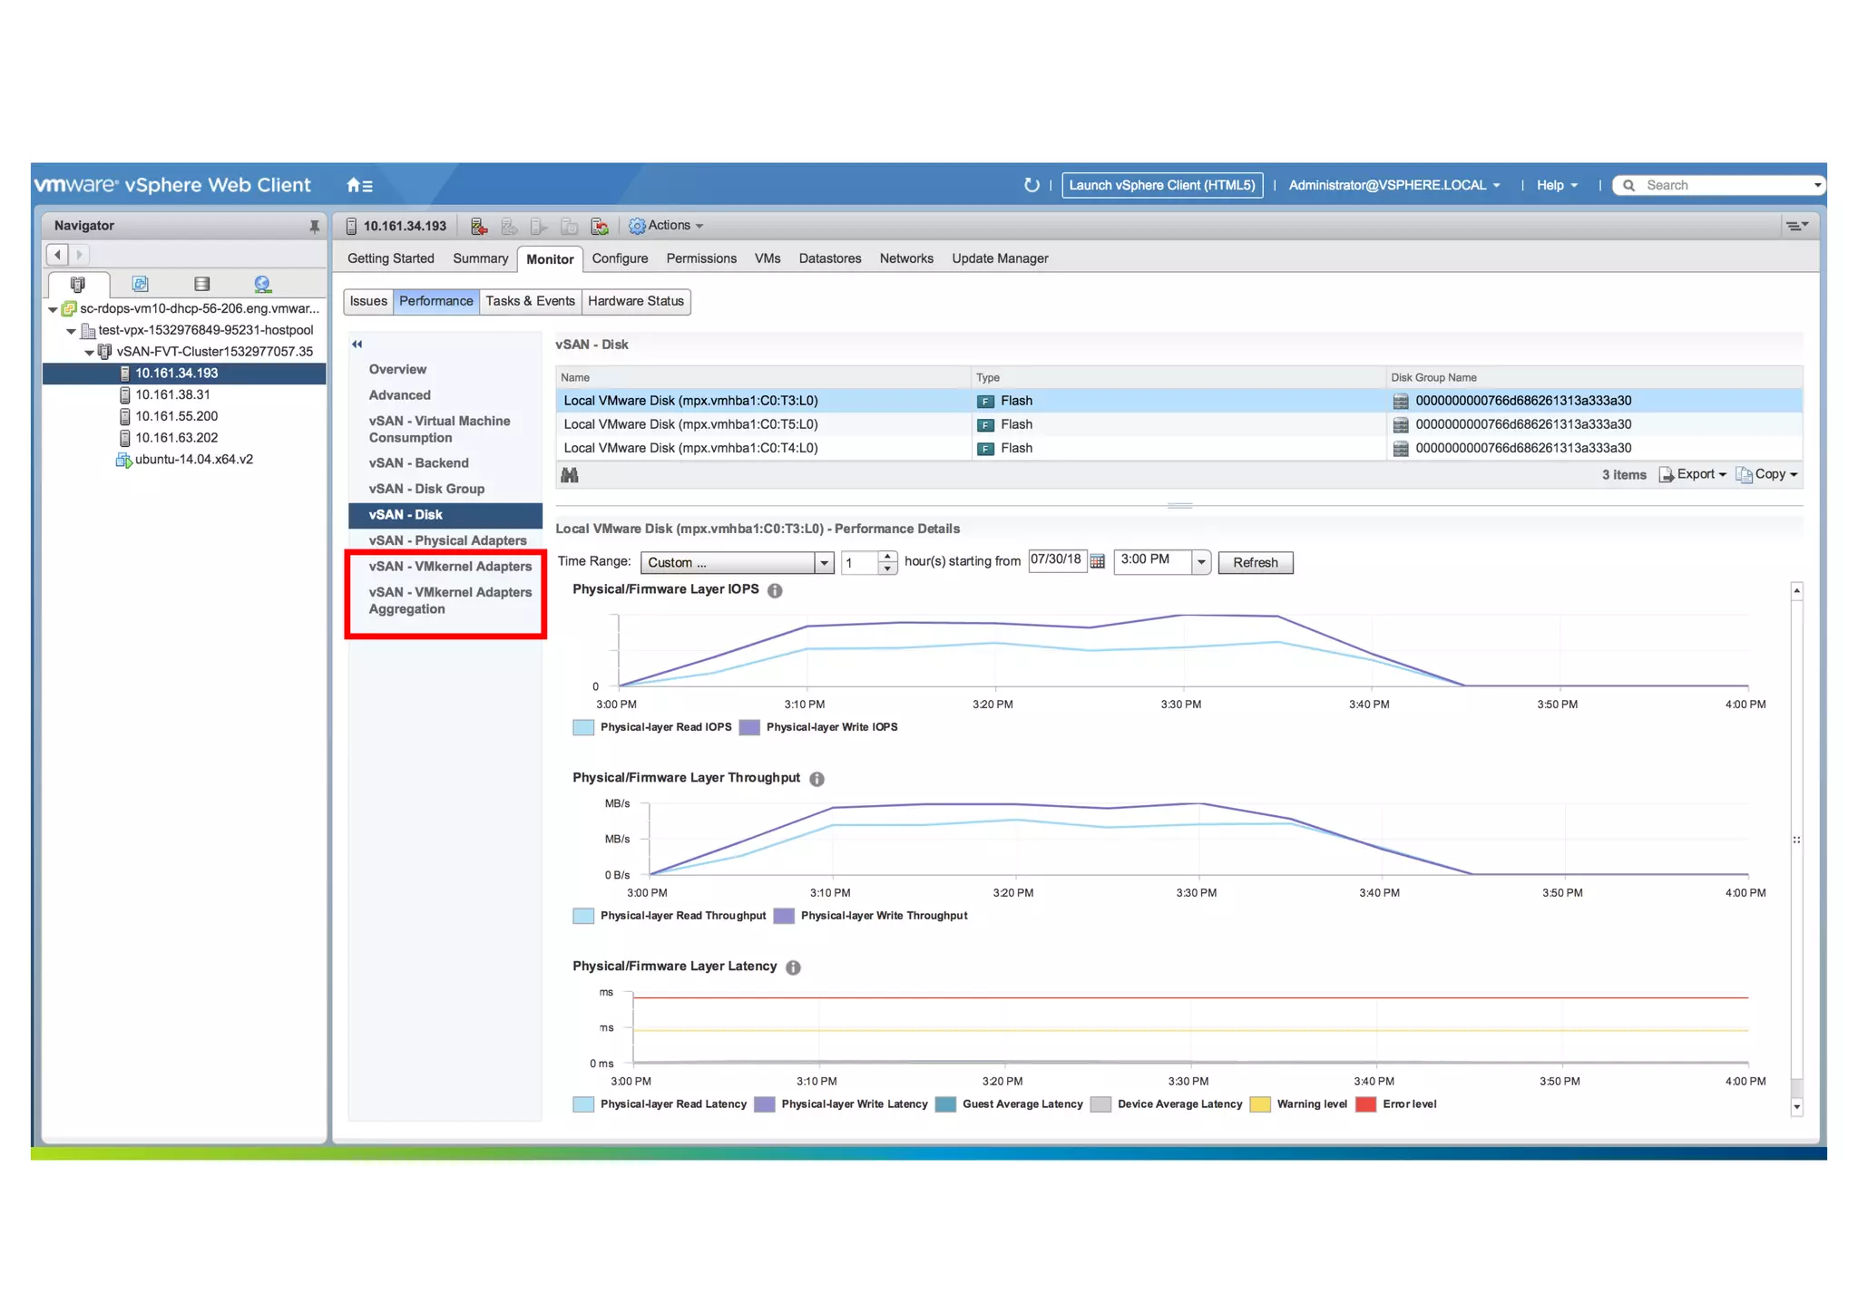Open the Time Range Custom dropdown

coord(823,563)
